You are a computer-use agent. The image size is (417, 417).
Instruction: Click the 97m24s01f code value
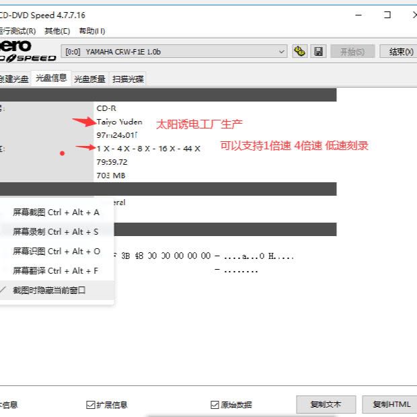tap(117, 135)
